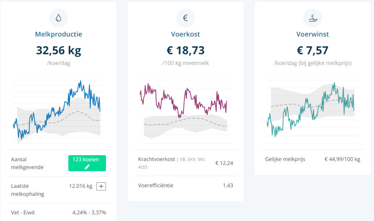The image size is (374, 221).
Task: Select the € 7,57 feed profit value
Action: click(x=312, y=50)
